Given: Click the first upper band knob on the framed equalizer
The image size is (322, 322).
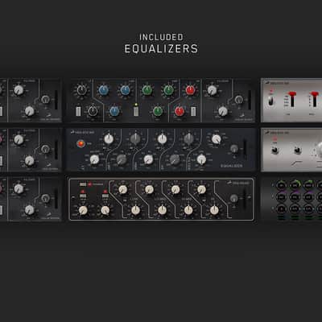Looking at the screenshot, I should (122, 189).
